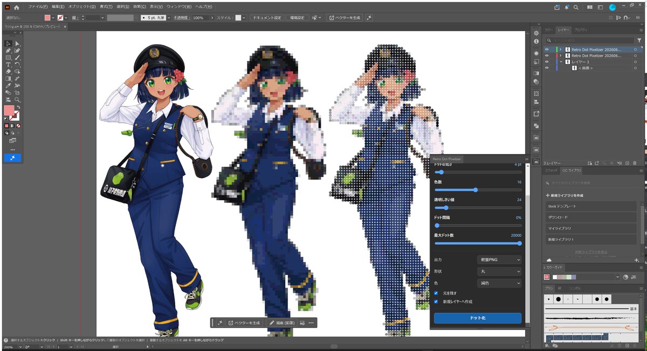This screenshot has width=647, height=351.
Task: Uncheck the 新規レイヤーへ作成 checkbox
Action: [436, 301]
